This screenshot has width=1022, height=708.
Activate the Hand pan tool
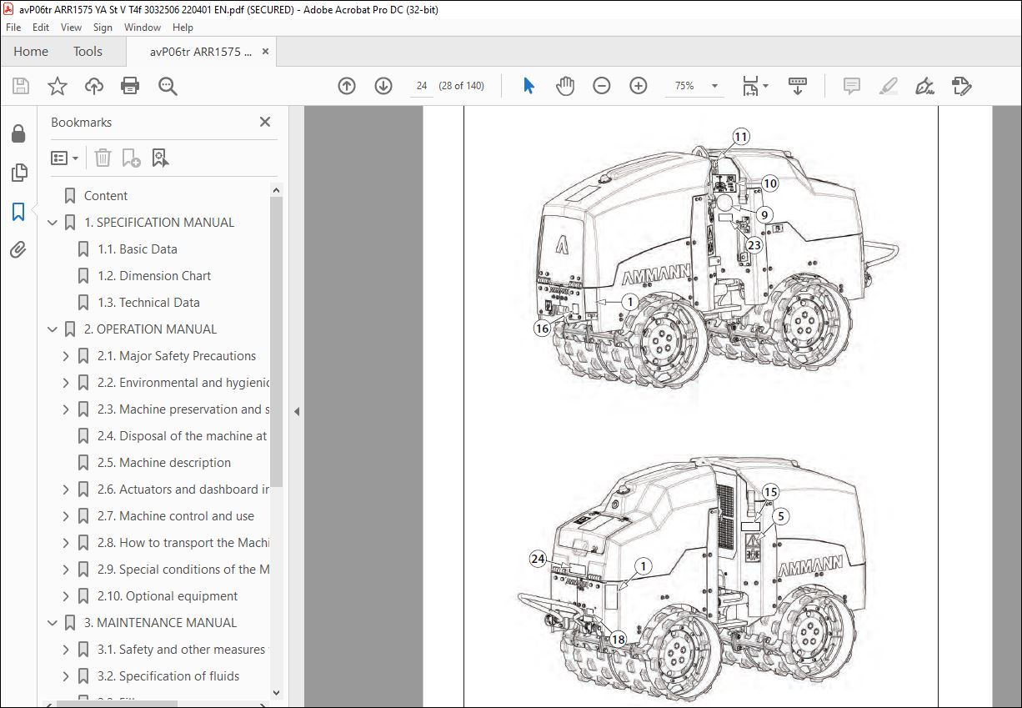click(x=565, y=86)
